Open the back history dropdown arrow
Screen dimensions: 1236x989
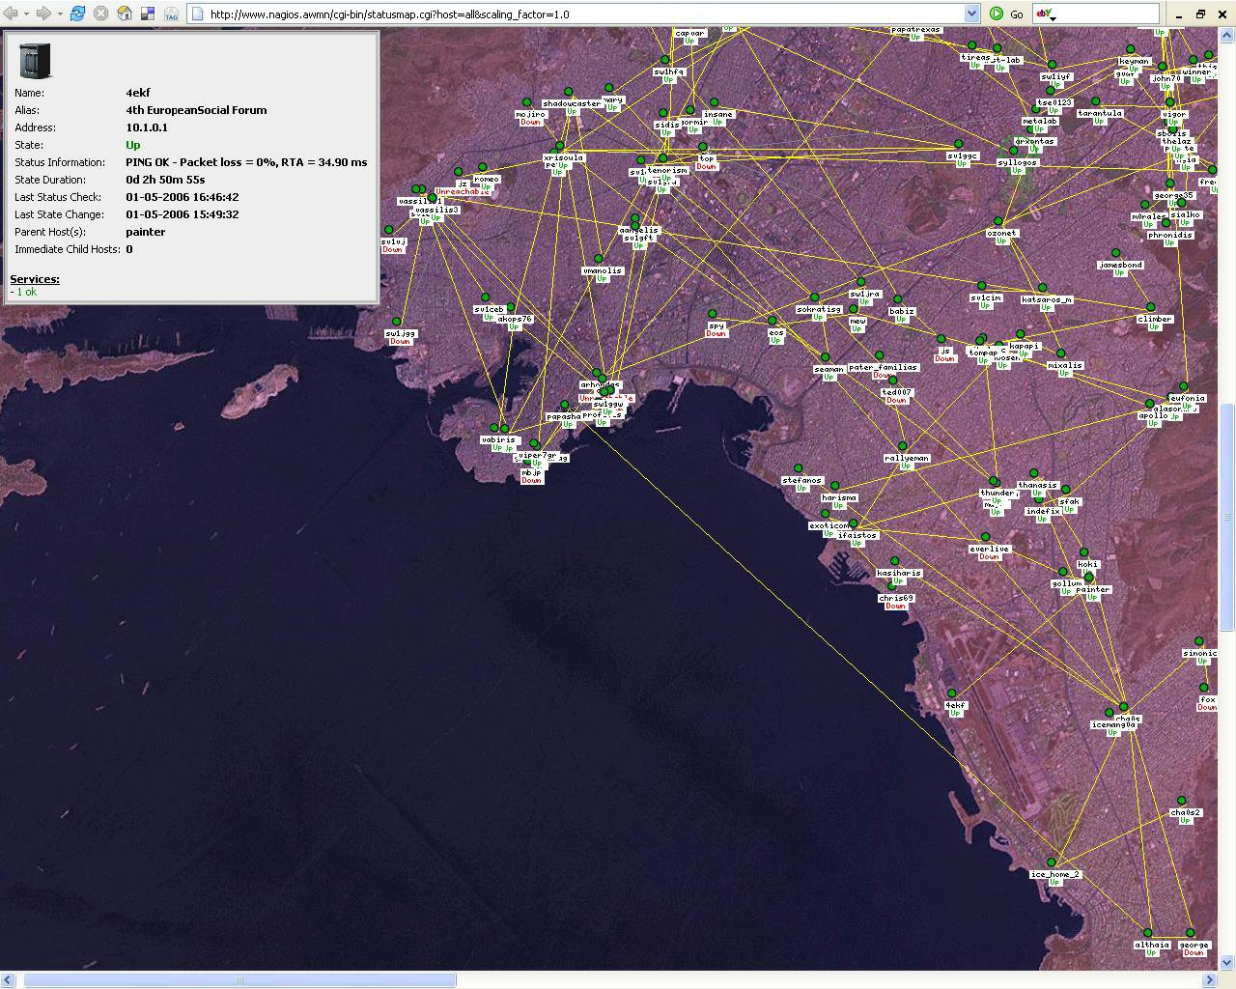click(x=27, y=14)
